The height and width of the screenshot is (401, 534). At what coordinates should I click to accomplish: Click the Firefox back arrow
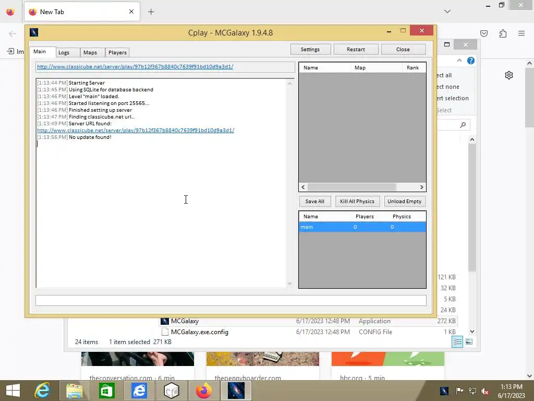(x=13, y=33)
